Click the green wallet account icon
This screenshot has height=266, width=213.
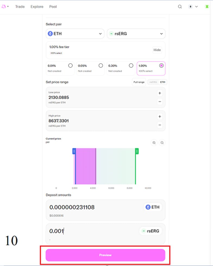pyautogui.click(x=207, y=7)
